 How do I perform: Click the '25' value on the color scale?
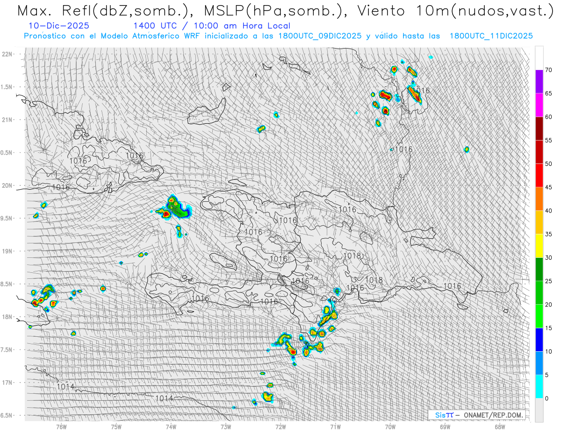pos(548,281)
